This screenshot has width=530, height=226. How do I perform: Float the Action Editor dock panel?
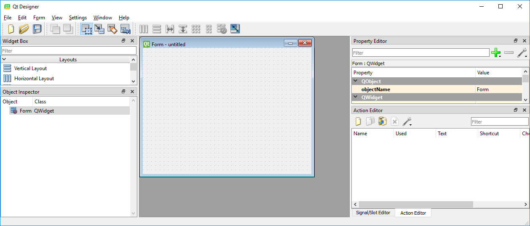[x=516, y=110]
